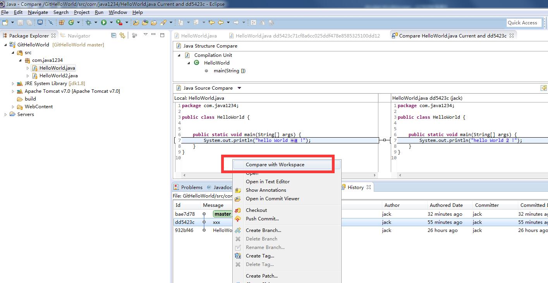Switch to the Problems tab
548x283 pixels.
pyautogui.click(x=188, y=187)
